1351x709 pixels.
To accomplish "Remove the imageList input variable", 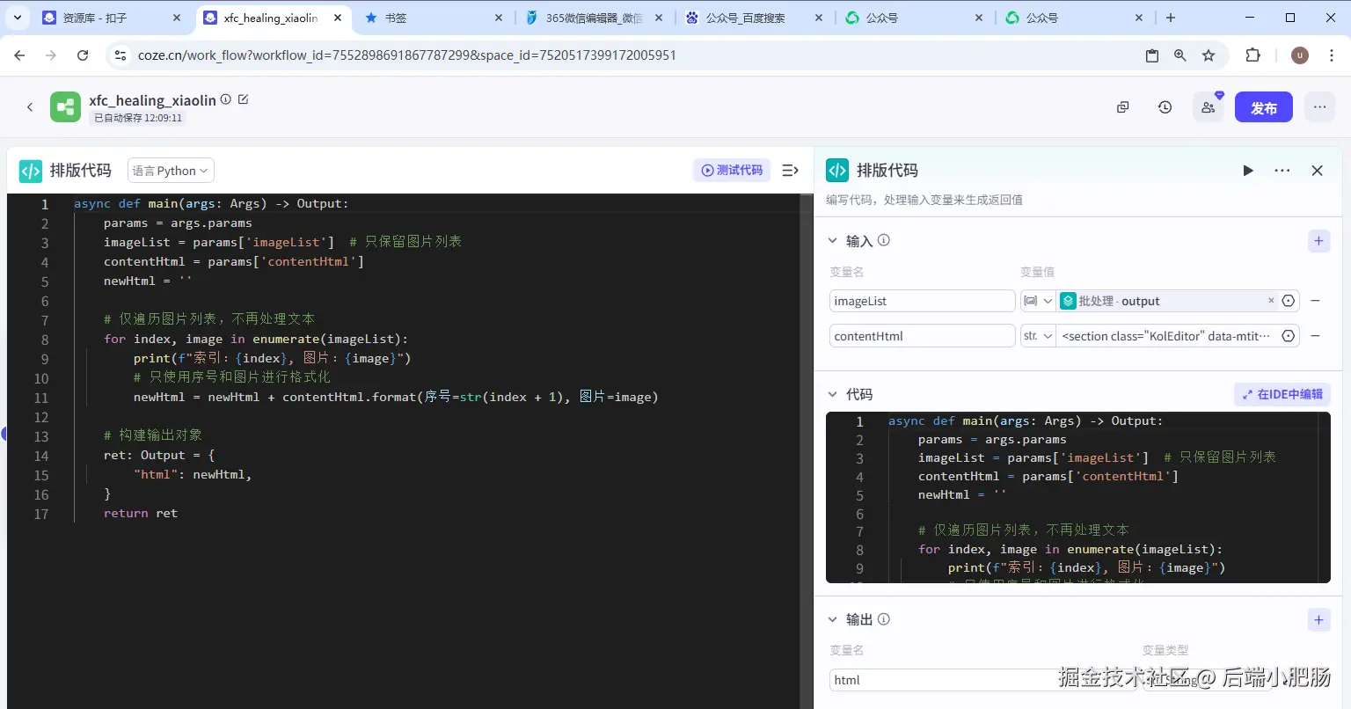I will 1316,301.
